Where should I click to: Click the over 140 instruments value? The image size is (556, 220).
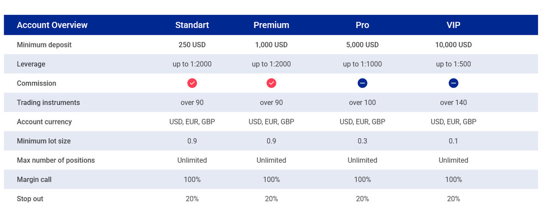pyautogui.click(x=454, y=103)
